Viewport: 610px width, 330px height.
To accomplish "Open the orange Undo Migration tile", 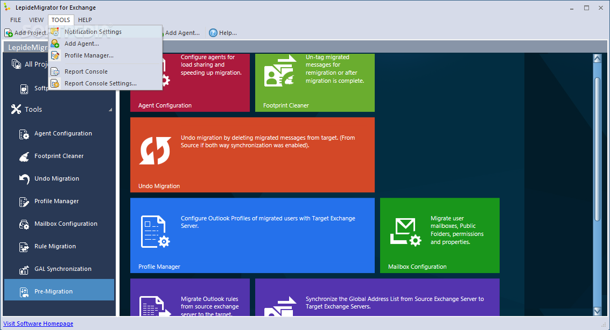I will point(253,155).
